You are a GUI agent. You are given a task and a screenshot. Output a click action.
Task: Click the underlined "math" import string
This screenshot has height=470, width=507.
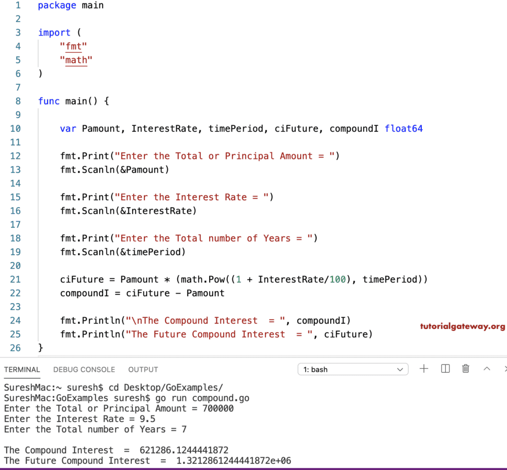[76, 60]
